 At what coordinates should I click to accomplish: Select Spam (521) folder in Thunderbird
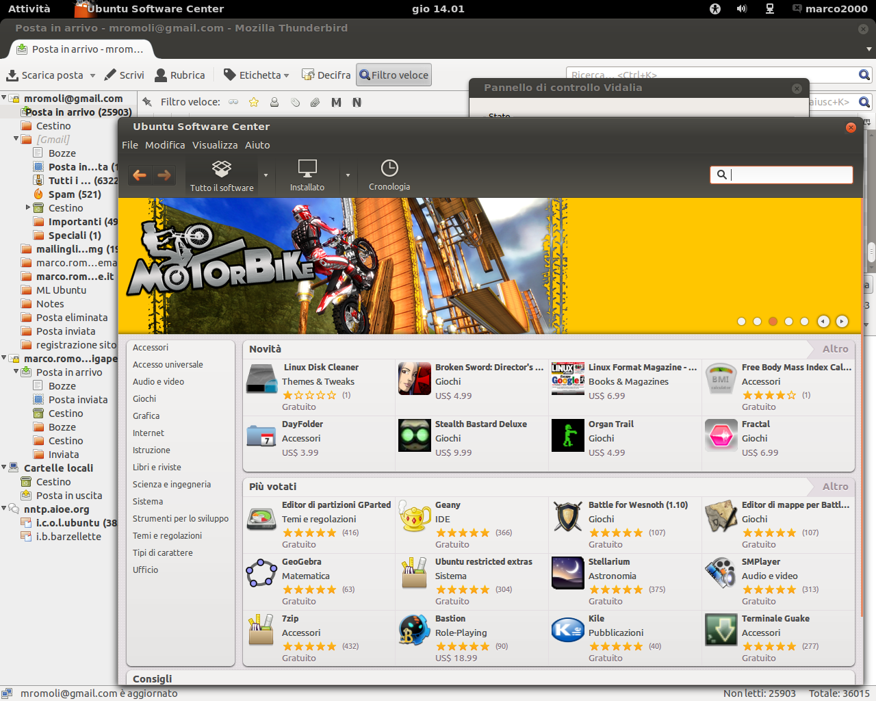click(75, 194)
